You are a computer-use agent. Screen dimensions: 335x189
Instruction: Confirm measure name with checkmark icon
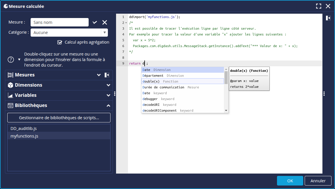point(95,22)
